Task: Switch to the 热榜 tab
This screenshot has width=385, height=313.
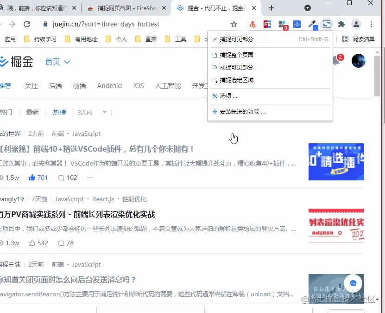Action: pyautogui.click(x=59, y=112)
